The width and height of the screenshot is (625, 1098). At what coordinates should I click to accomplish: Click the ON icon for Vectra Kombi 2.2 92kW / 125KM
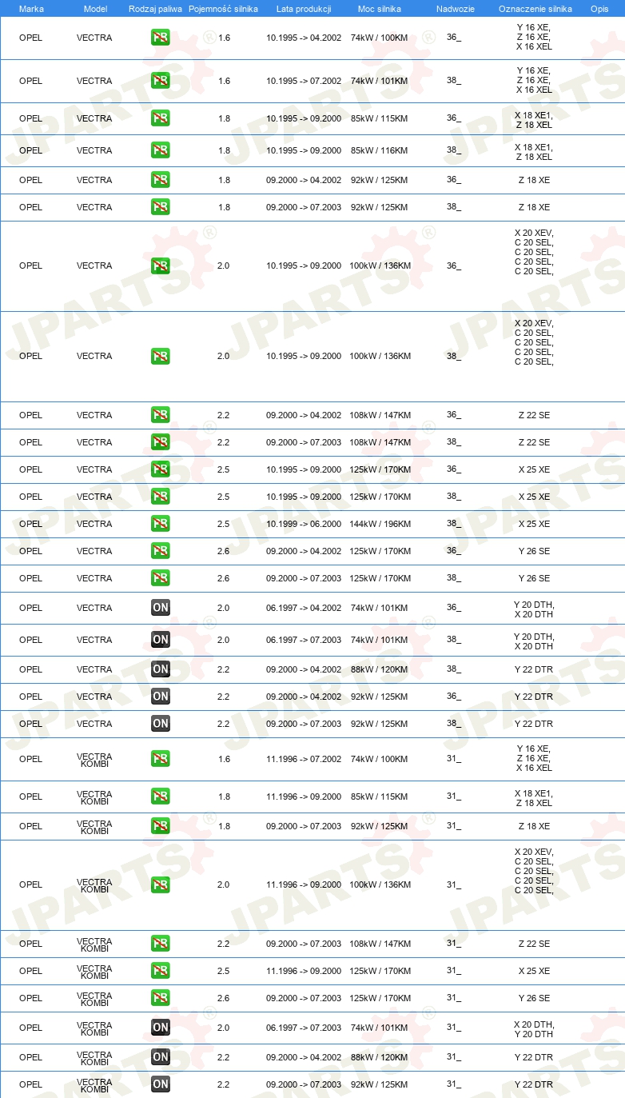click(161, 1084)
